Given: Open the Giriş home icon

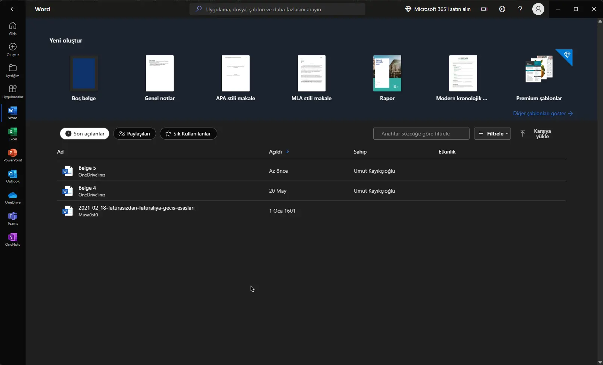Looking at the screenshot, I should [x=13, y=28].
